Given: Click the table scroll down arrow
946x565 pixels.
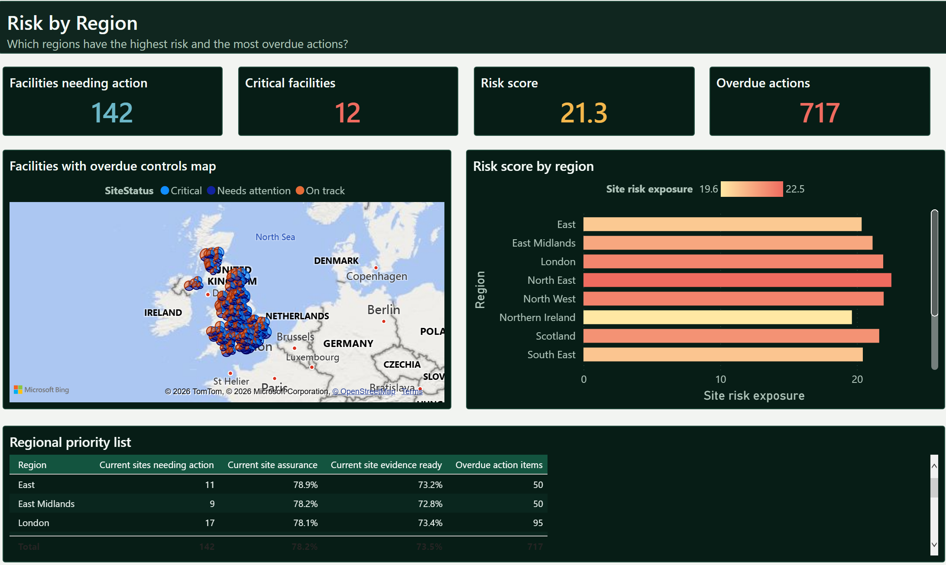Looking at the screenshot, I should (x=934, y=545).
